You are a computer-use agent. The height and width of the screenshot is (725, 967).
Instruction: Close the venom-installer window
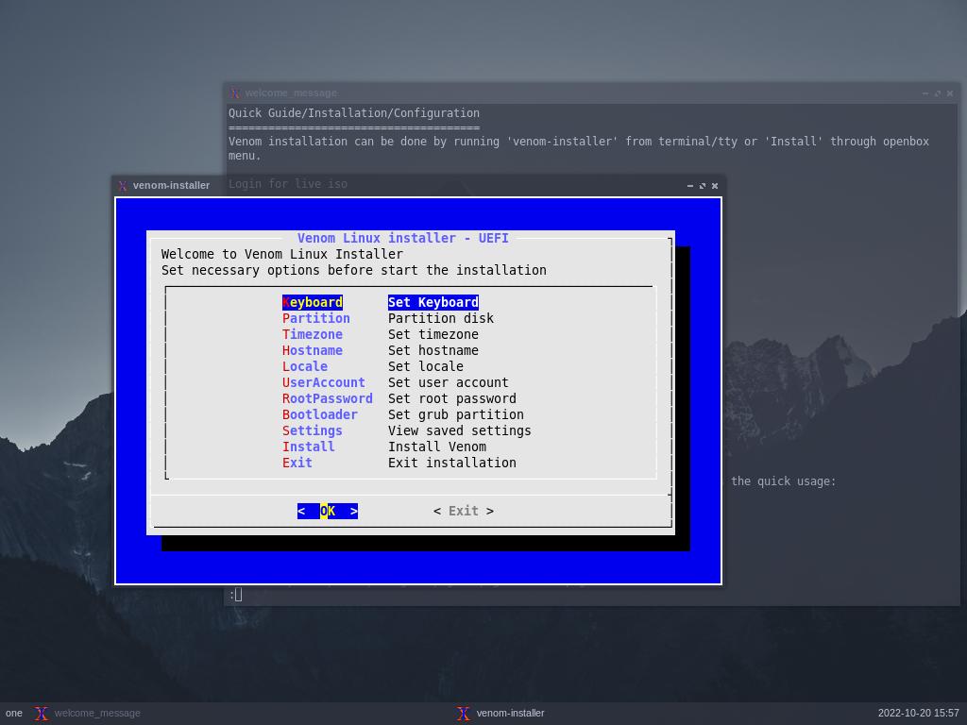pos(715,186)
